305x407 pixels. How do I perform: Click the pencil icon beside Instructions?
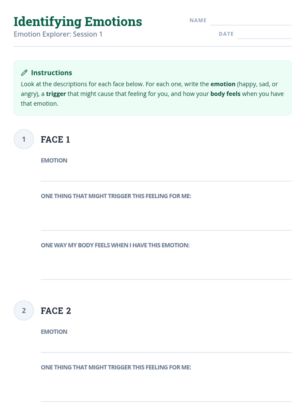(x=24, y=73)
